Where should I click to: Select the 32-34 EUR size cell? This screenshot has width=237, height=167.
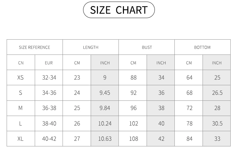(49, 78)
